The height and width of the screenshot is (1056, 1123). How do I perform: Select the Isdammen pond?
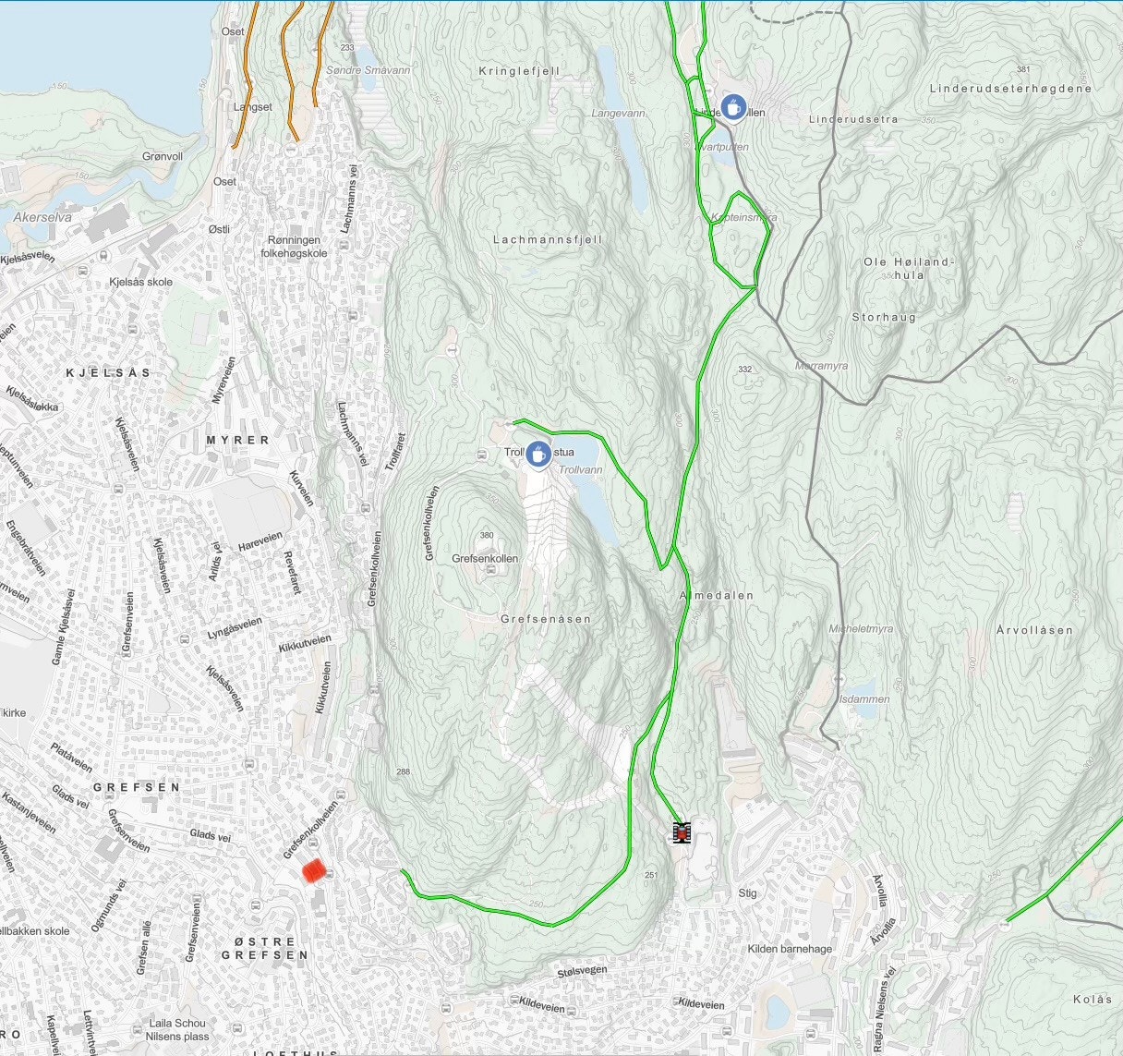click(x=860, y=690)
